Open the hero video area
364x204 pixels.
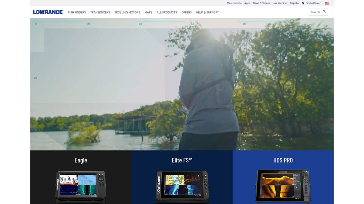(x=182, y=85)
